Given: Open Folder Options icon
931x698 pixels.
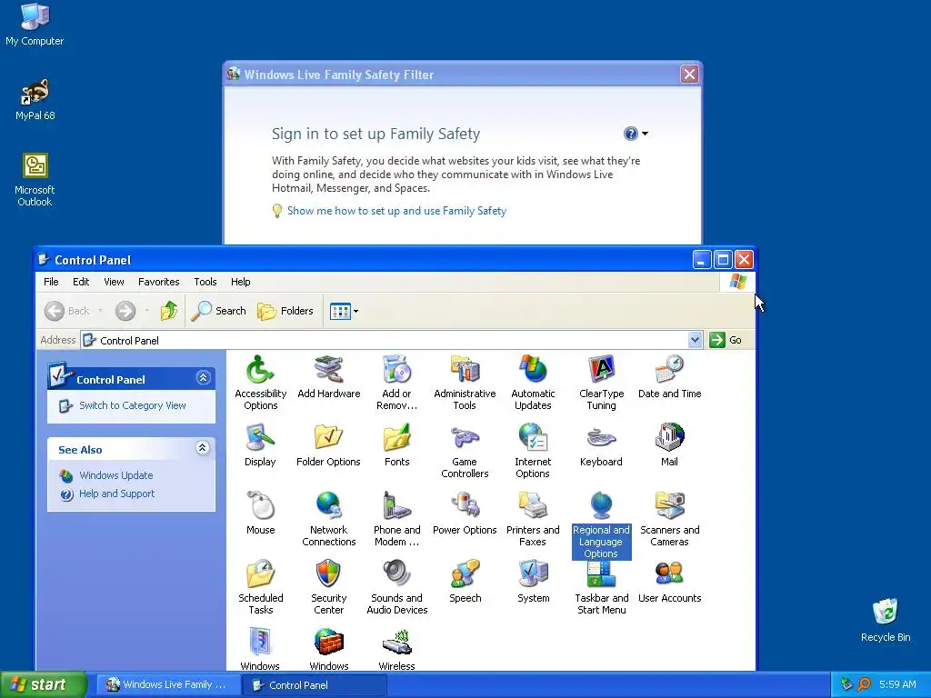Looking at the screenshot, I should [328, 445].
